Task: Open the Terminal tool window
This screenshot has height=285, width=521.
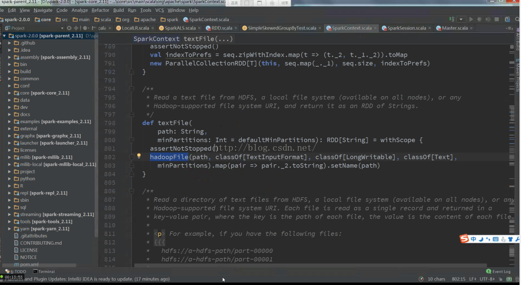Action: (44, 271)
